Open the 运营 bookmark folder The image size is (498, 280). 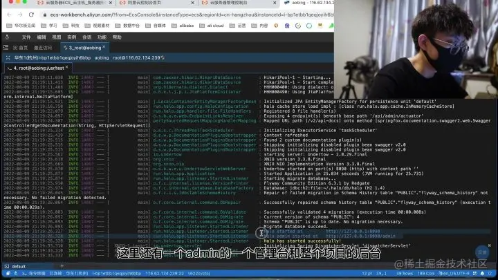coord(237,26)
